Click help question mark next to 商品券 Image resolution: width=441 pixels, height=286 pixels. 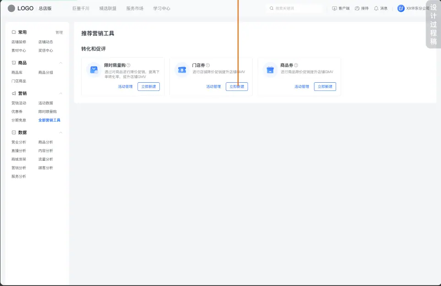coord(296,65)
